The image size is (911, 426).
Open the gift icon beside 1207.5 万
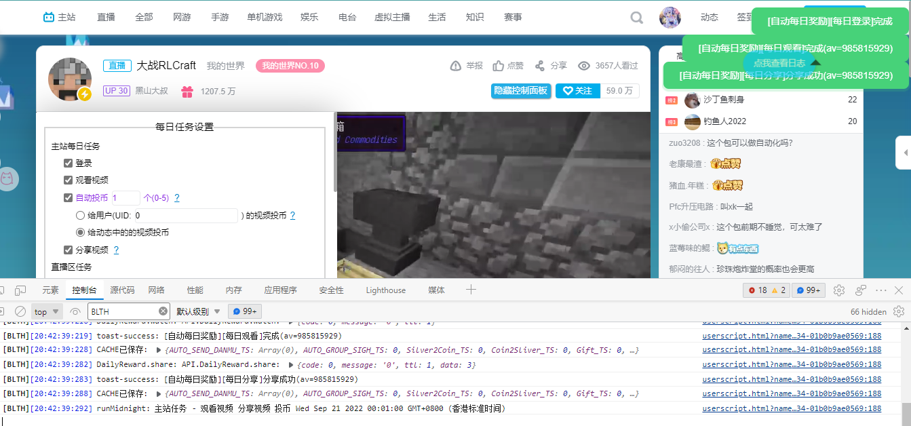tap(187, 91)
